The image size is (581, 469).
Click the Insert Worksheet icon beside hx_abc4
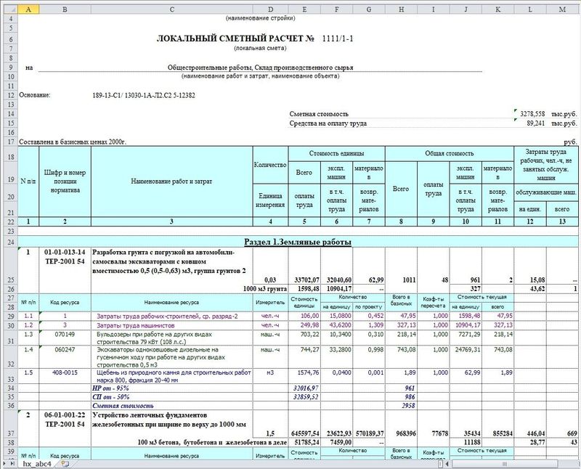coord(65,463)
